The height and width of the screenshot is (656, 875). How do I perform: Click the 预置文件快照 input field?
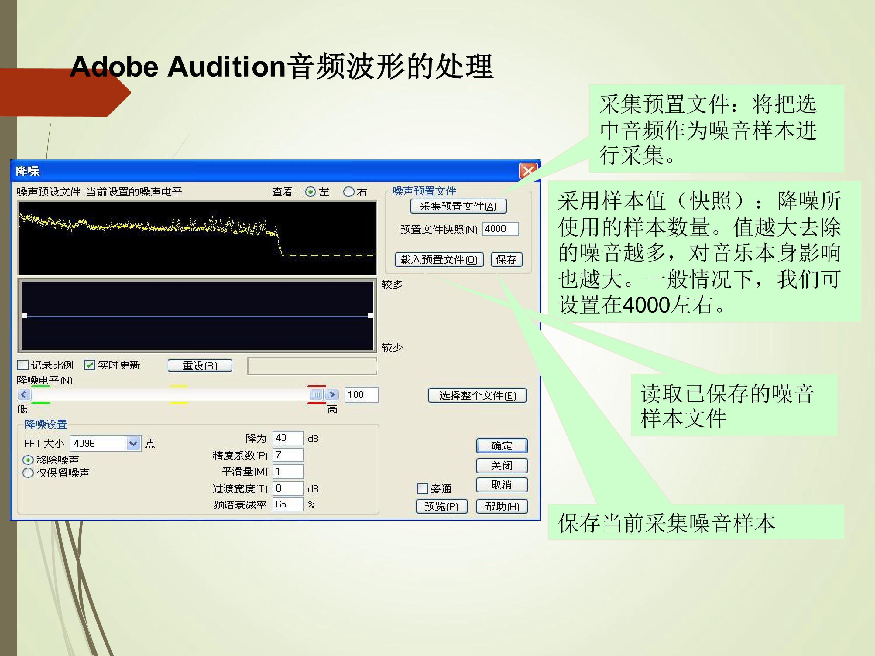click(x=500, y=229)
